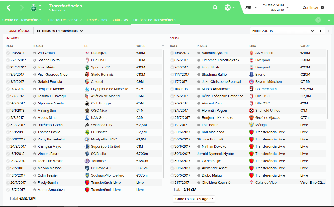334x207 pixels.
Task: Click the Bayern München club badge
Action: coord(251,81)
